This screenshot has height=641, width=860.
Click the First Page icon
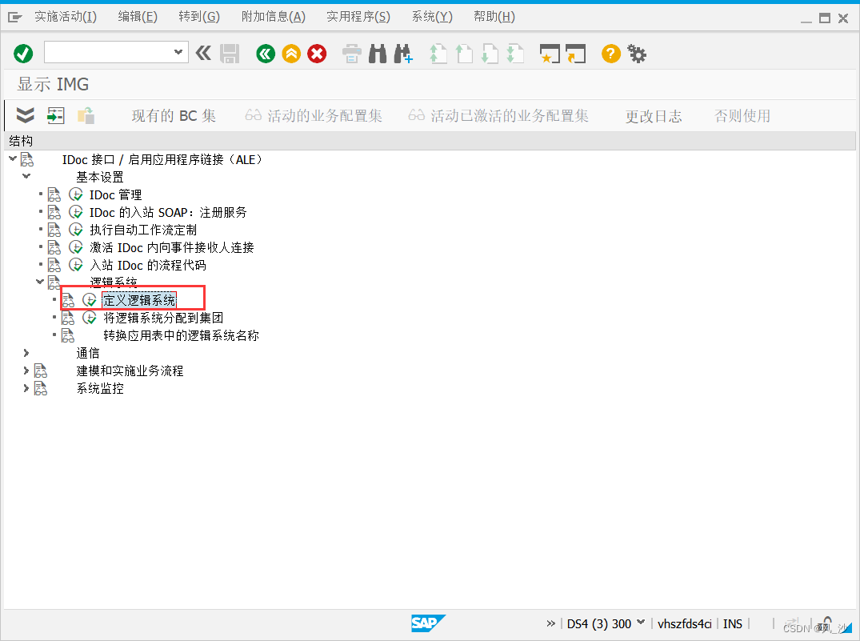click(438, 54)
